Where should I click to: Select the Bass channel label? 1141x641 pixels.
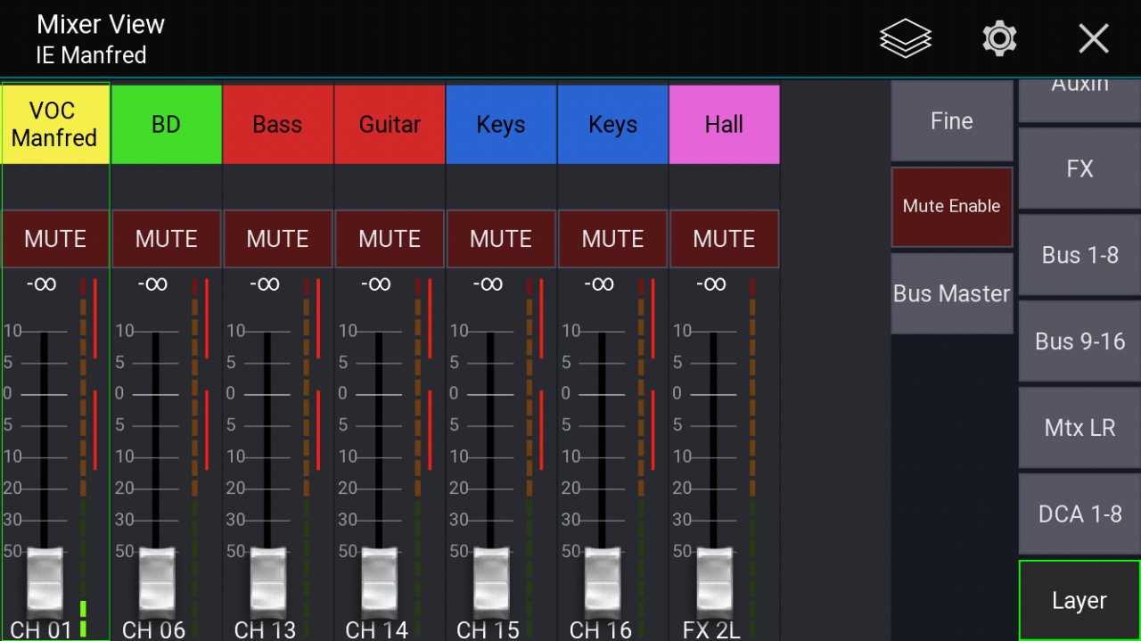[x=277, y=125]
